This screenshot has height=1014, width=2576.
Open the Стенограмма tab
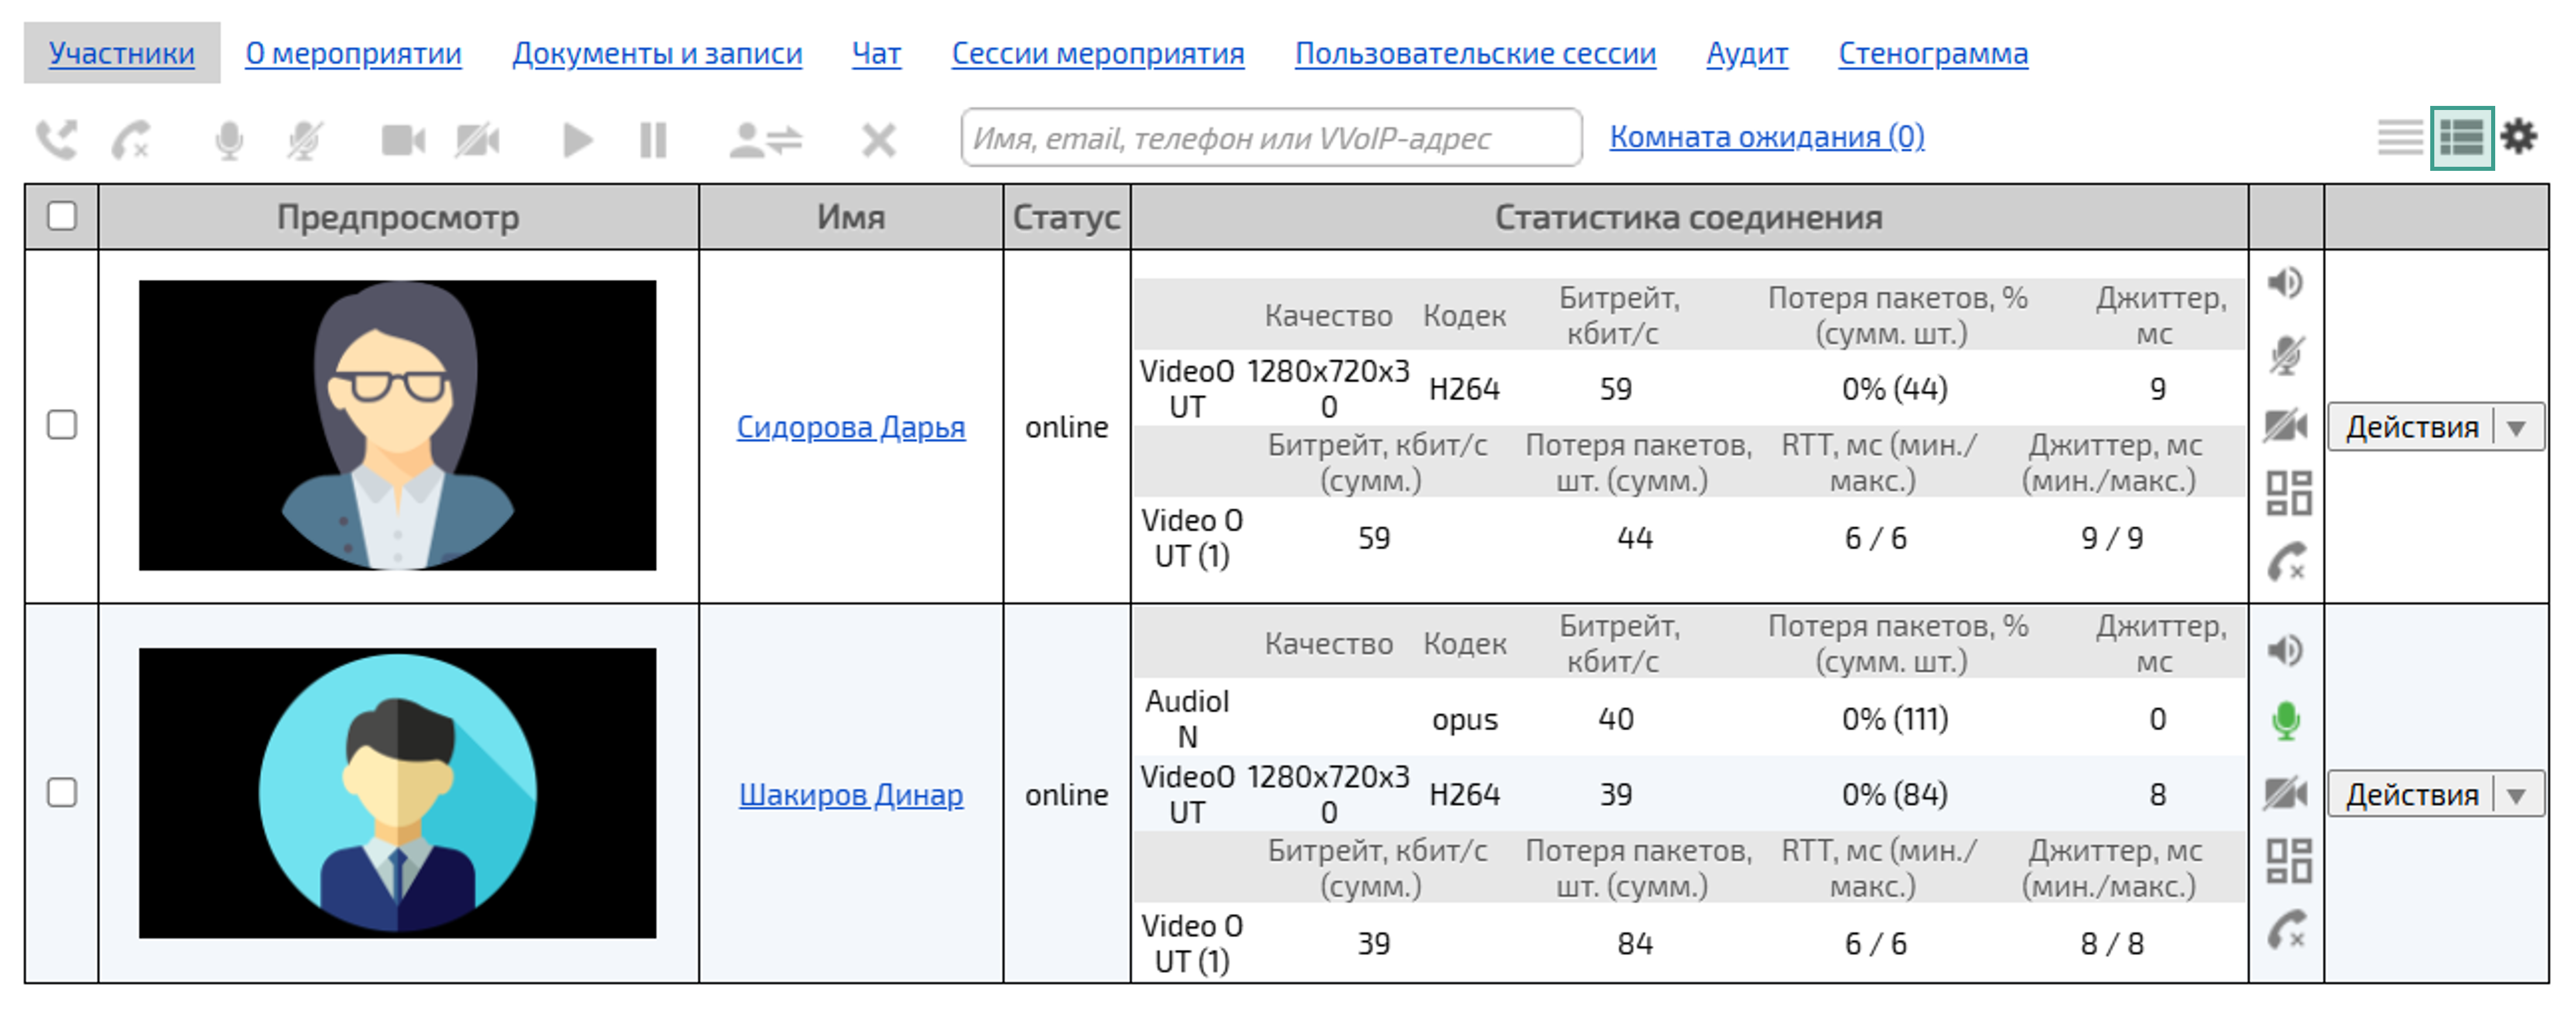1933,54
